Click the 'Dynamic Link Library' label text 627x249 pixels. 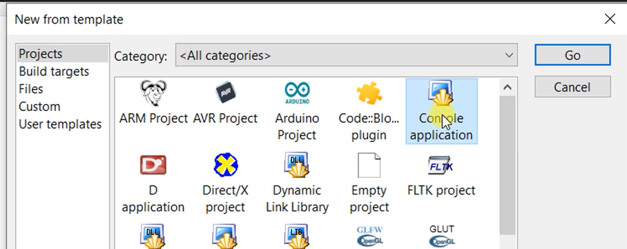(x=297, y=199)
